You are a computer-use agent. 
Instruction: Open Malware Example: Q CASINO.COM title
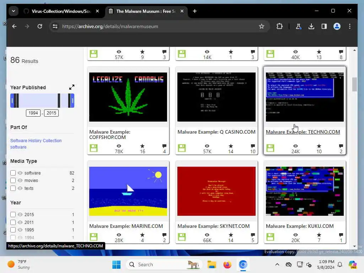pyautogui.click(x=216, y=132)
